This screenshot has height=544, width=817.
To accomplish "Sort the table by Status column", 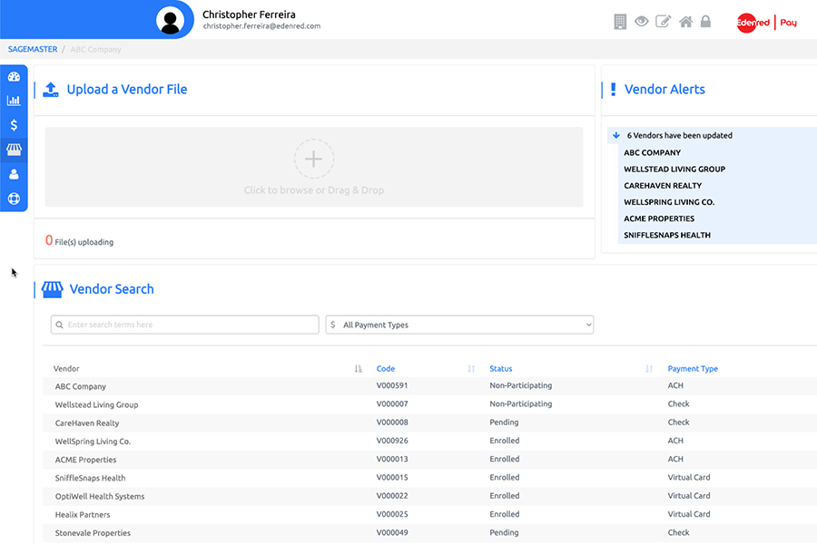I will pyautogui.click(x=649, y=369).
